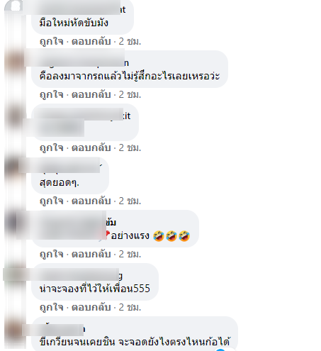Click the red pin emoji before อย่างแรง

point(107,235)
